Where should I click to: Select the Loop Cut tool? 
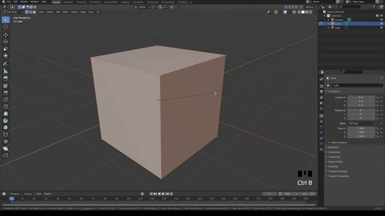pos(5,100)
